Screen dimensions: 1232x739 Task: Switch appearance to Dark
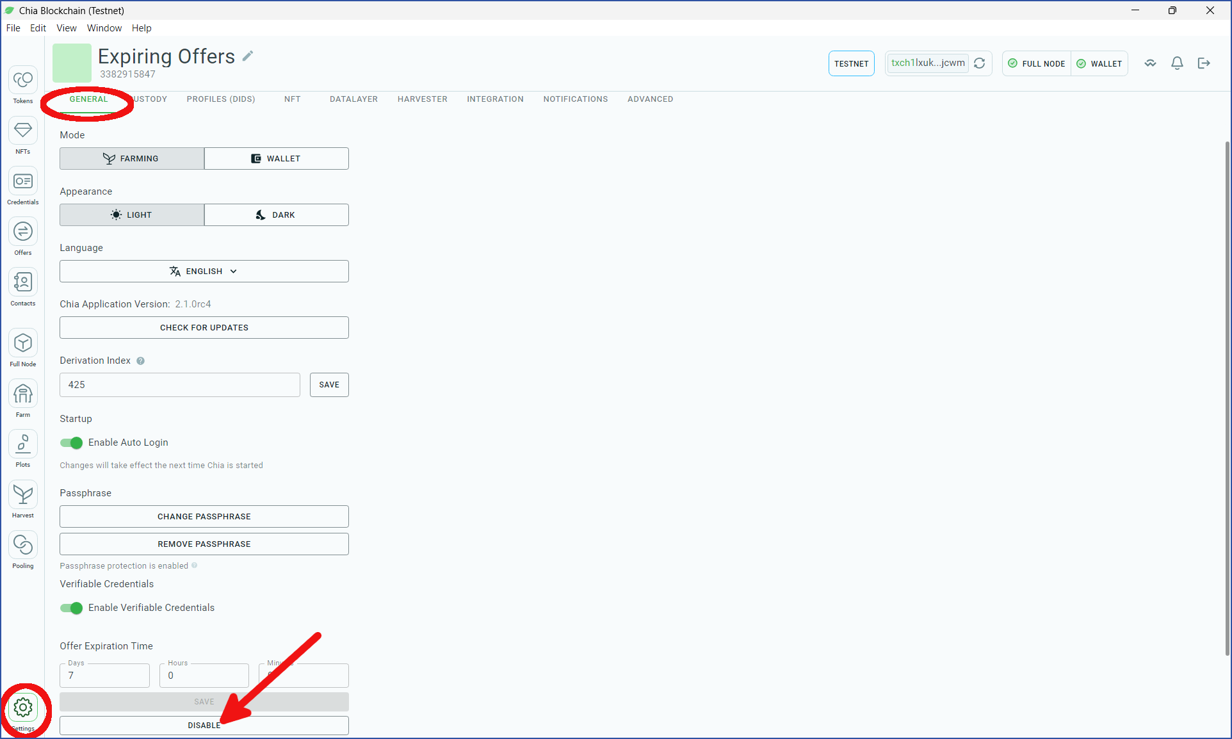pos(277,215)
